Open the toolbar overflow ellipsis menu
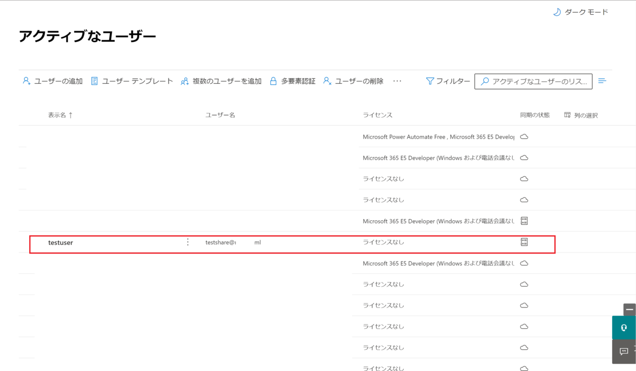The height and width of the screenshot is (371, 636). [x=397, y=81]
